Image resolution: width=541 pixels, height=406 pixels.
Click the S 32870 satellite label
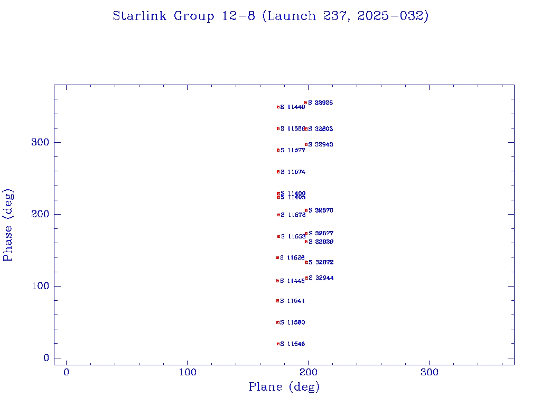(321, 210)
